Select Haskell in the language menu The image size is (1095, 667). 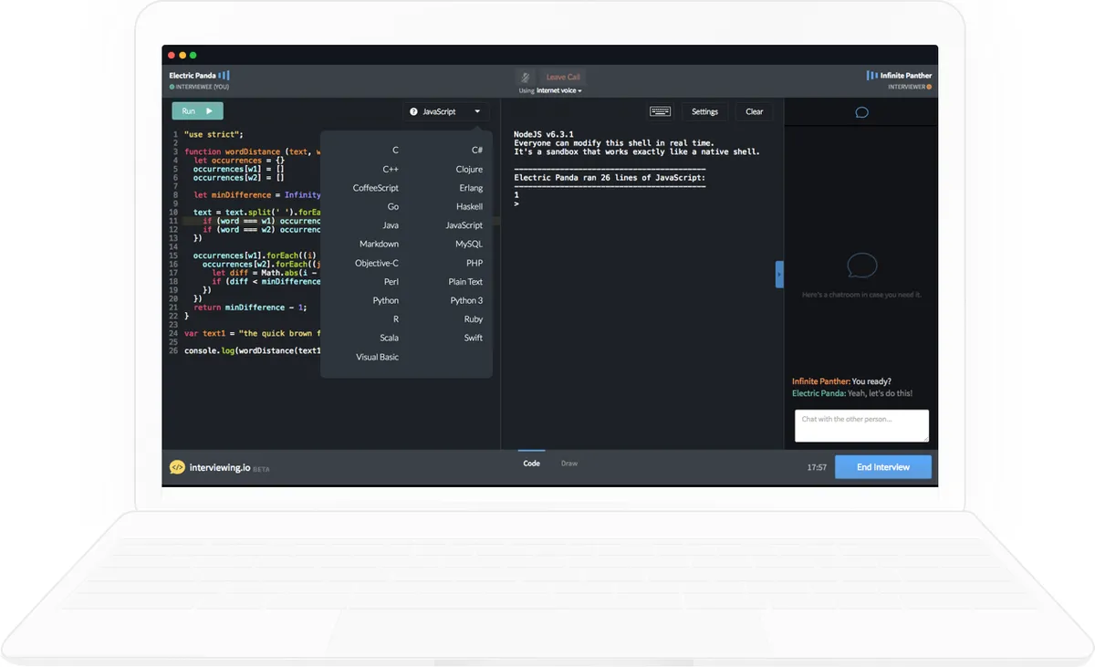click(x=469, y=206)
